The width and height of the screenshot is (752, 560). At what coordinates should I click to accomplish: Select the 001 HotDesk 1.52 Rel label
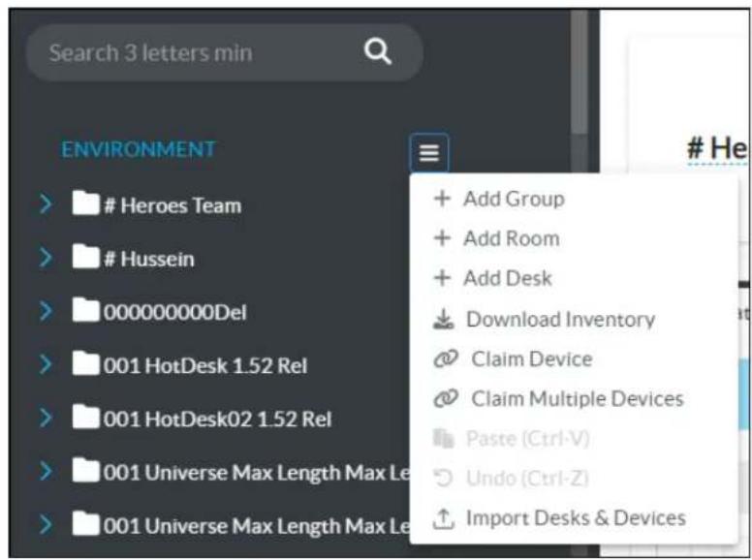(205, 366)
